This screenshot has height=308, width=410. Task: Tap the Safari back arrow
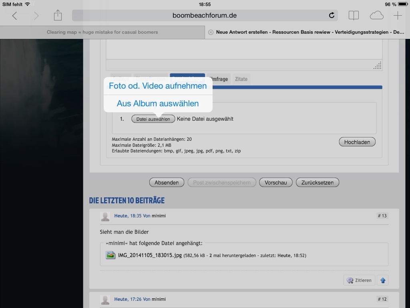[15, 16]
